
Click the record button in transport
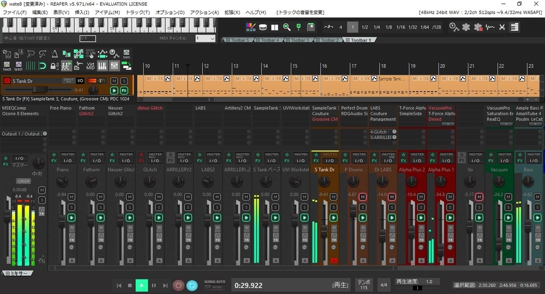(178, 285)
